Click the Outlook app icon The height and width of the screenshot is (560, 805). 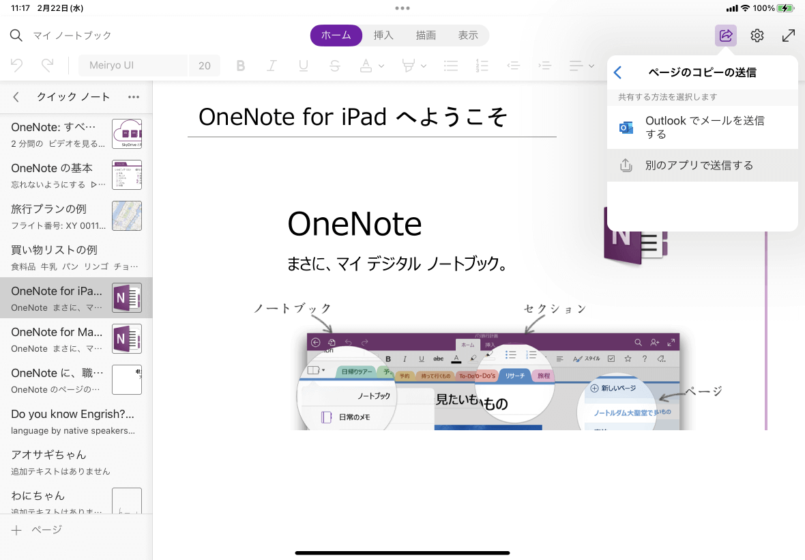pos(626,128)
